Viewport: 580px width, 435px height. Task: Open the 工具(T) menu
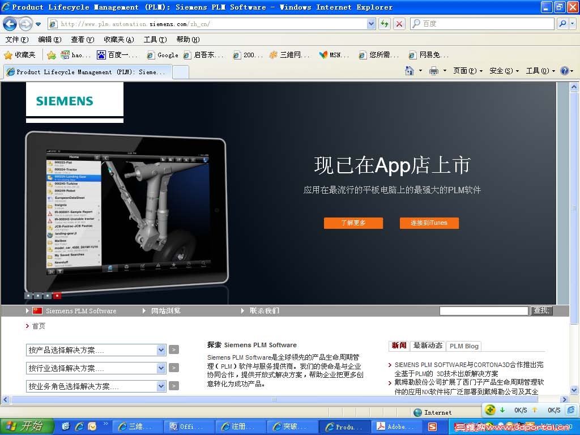point(155,40)
